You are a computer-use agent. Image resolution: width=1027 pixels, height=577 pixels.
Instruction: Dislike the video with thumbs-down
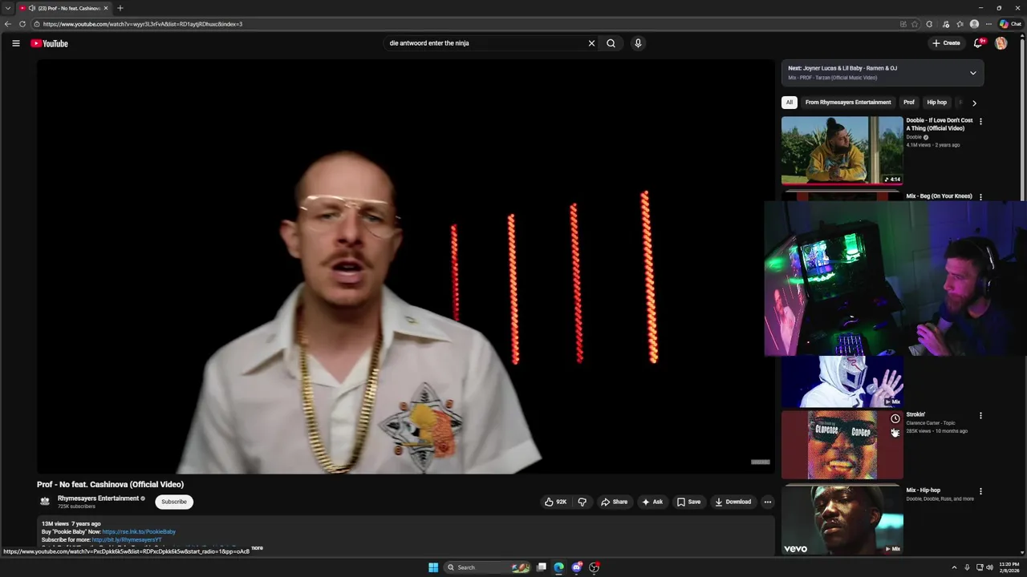click(583, 502)
